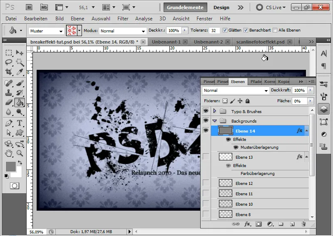Show more workspaces with double arrow
Viewport: 333px width, 236px height.
coord(241,7)
